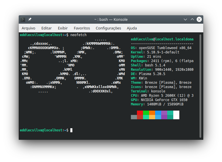Expand the Exibir menu
Image resolution: width=222 pixels, height=162 pixels.
63,28
